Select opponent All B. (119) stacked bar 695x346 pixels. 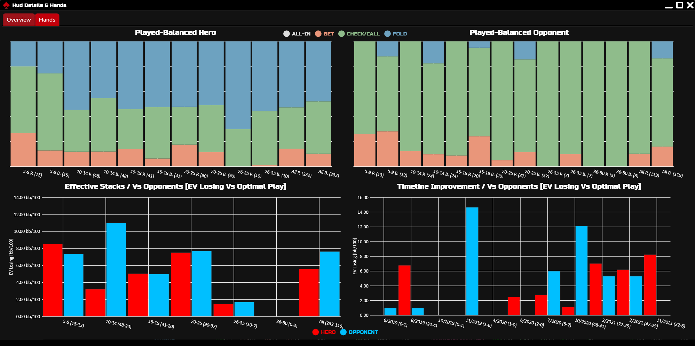pyautogui.click(x=662, y=104)
